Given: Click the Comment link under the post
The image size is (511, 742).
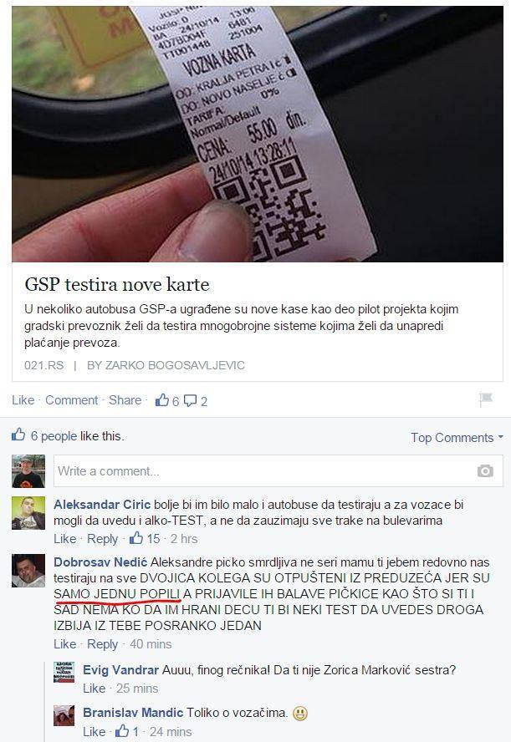Looking at the screenshot, I should 72,400.
